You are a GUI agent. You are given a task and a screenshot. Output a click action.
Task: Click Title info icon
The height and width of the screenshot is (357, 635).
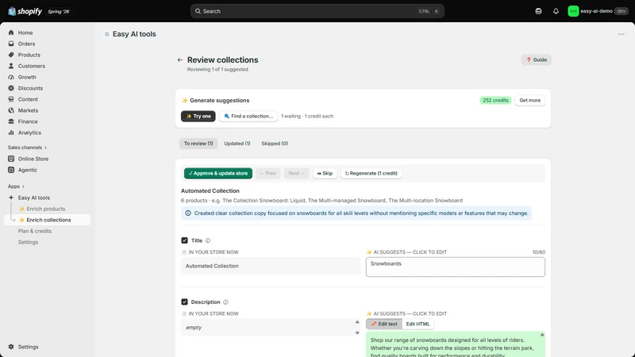(x=208, y=240)
